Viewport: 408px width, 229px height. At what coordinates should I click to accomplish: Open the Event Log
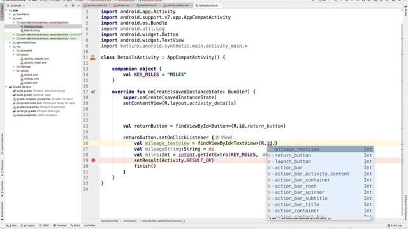(x=395, y=225)
